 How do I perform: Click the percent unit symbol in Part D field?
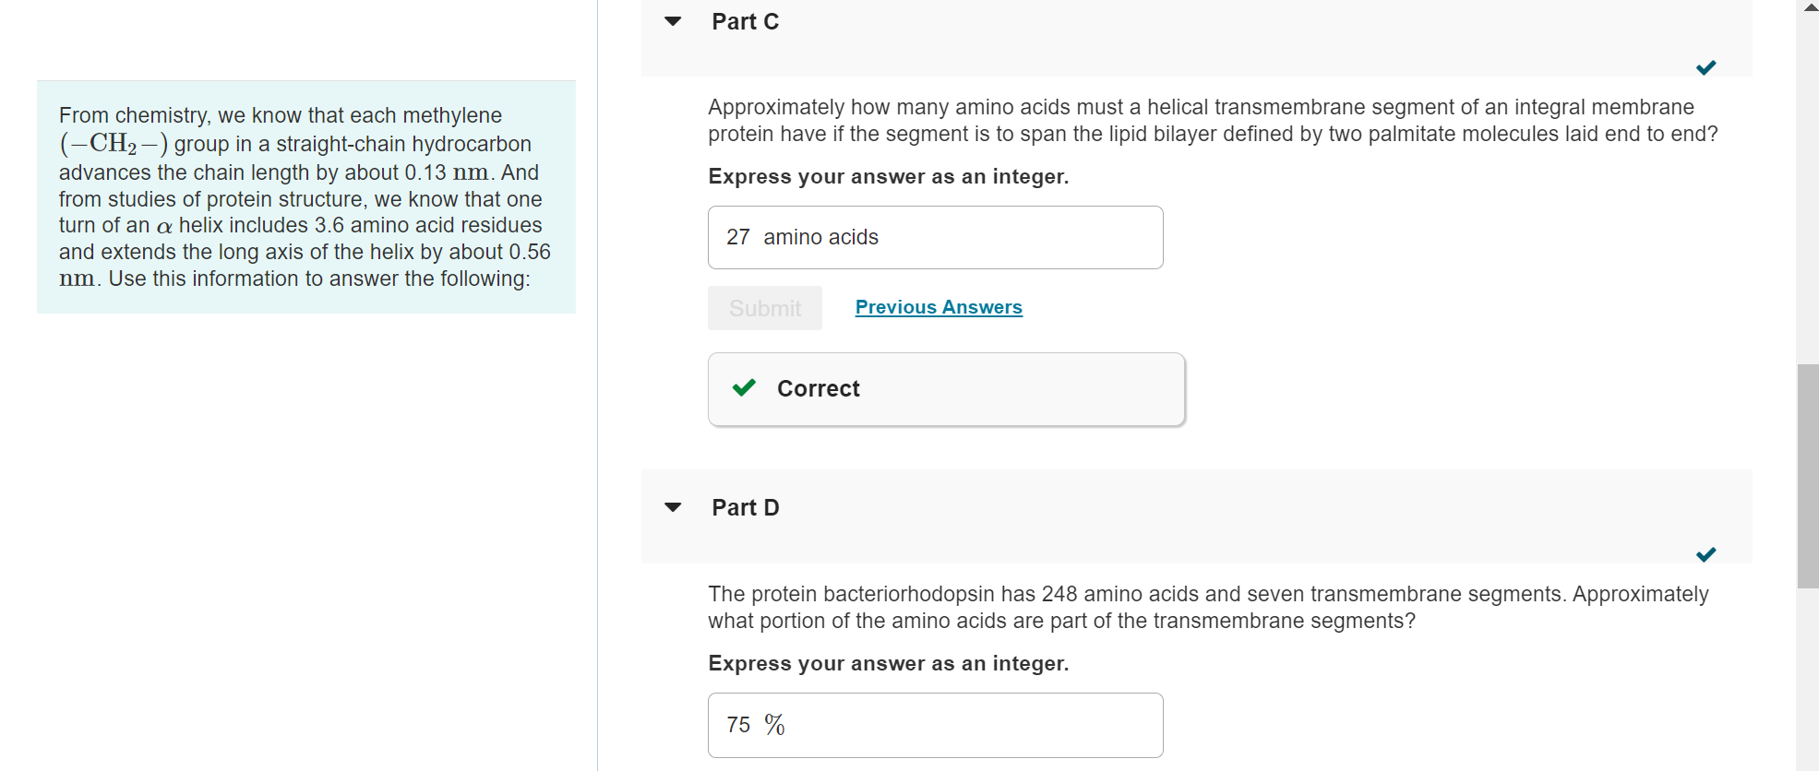[x=774, y=725]
